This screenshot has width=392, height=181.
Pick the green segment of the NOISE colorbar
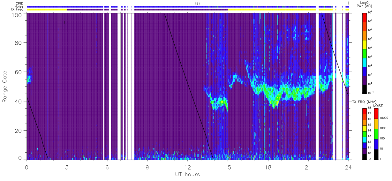[376, 134]
